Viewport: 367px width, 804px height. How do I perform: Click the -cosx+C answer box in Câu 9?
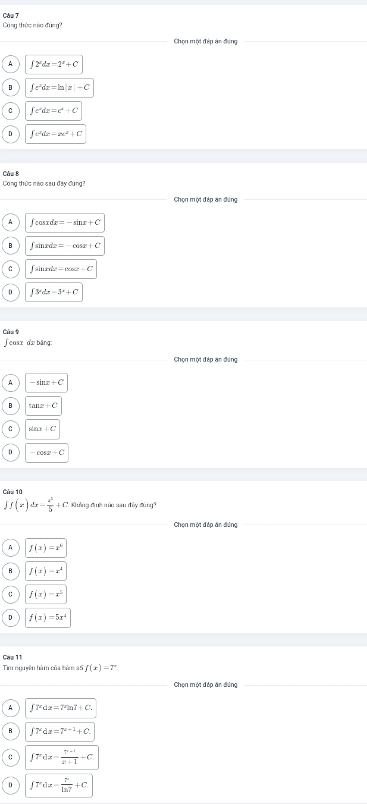coord(47,453)
